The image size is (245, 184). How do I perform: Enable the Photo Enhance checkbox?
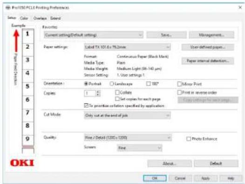[x=189, y=139]
